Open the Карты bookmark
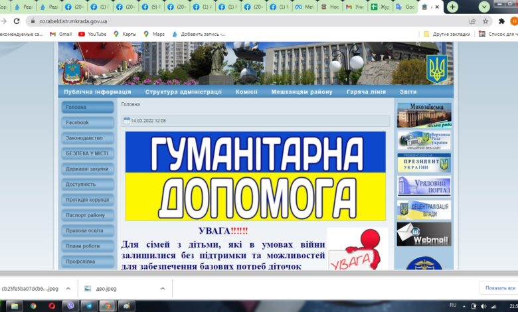 pyautogui.click(x=125, y=34)
